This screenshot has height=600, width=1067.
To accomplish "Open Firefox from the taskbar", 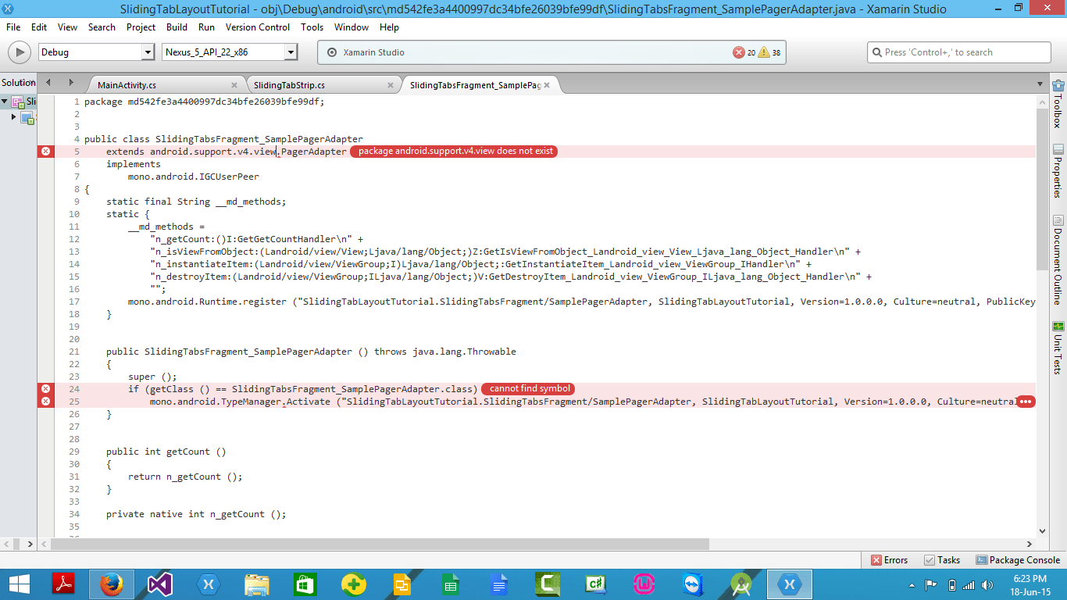I will click(x=112, y=584).
